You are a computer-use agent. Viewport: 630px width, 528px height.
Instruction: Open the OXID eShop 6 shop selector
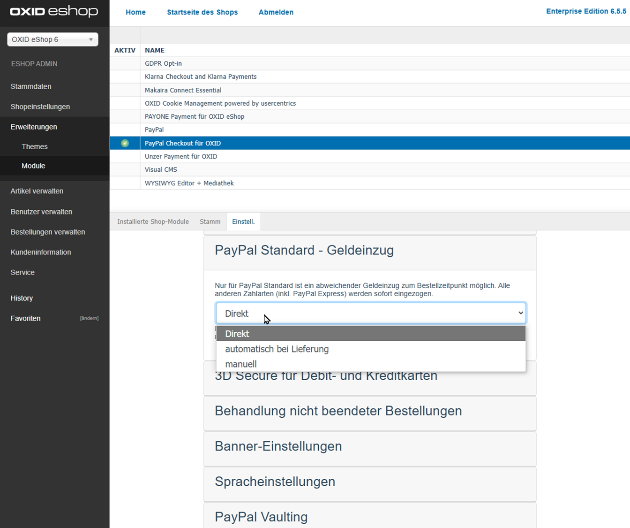(52, 39)
